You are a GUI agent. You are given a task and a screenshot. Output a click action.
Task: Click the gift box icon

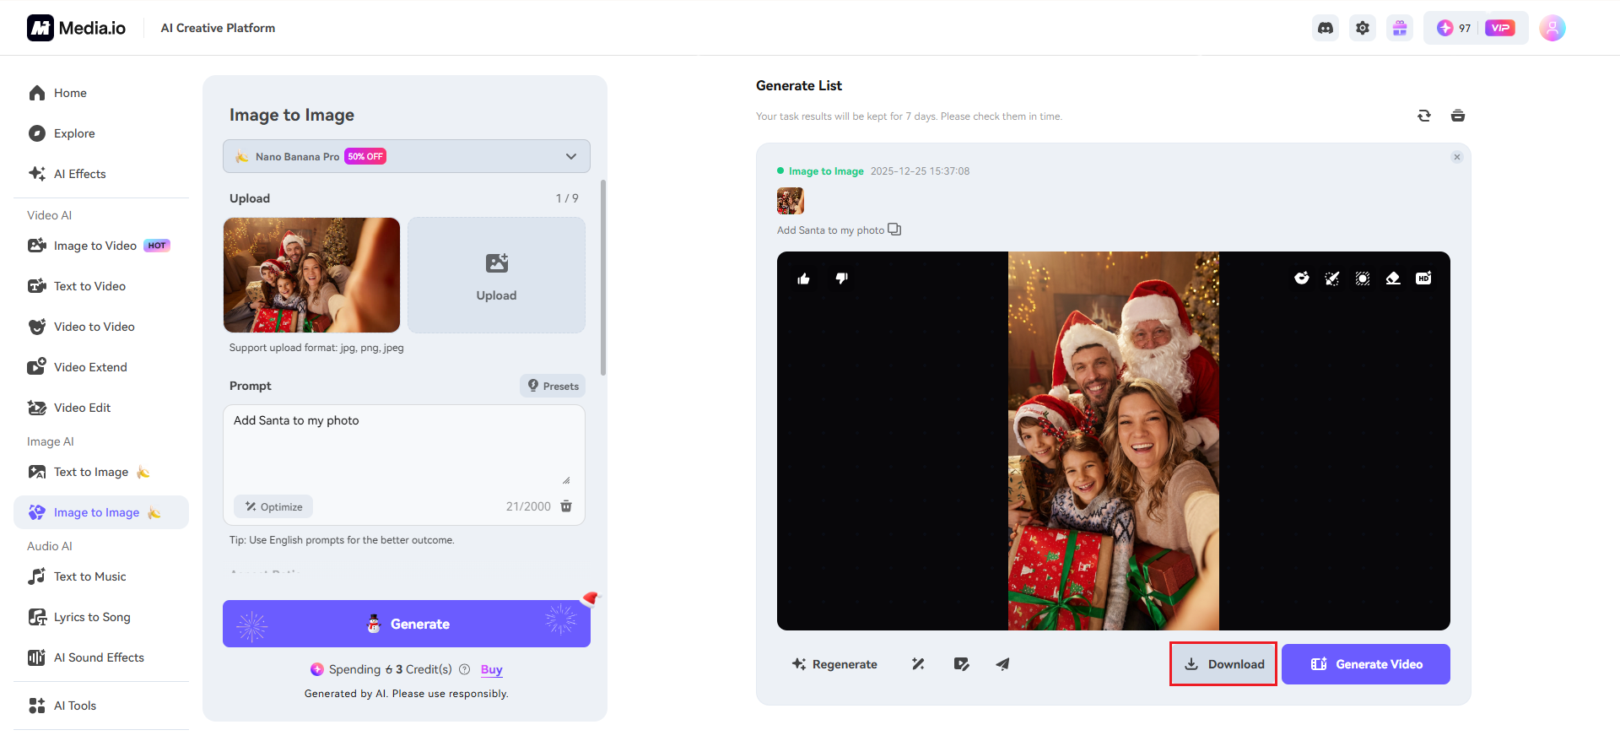click(x=1400, y=28)
